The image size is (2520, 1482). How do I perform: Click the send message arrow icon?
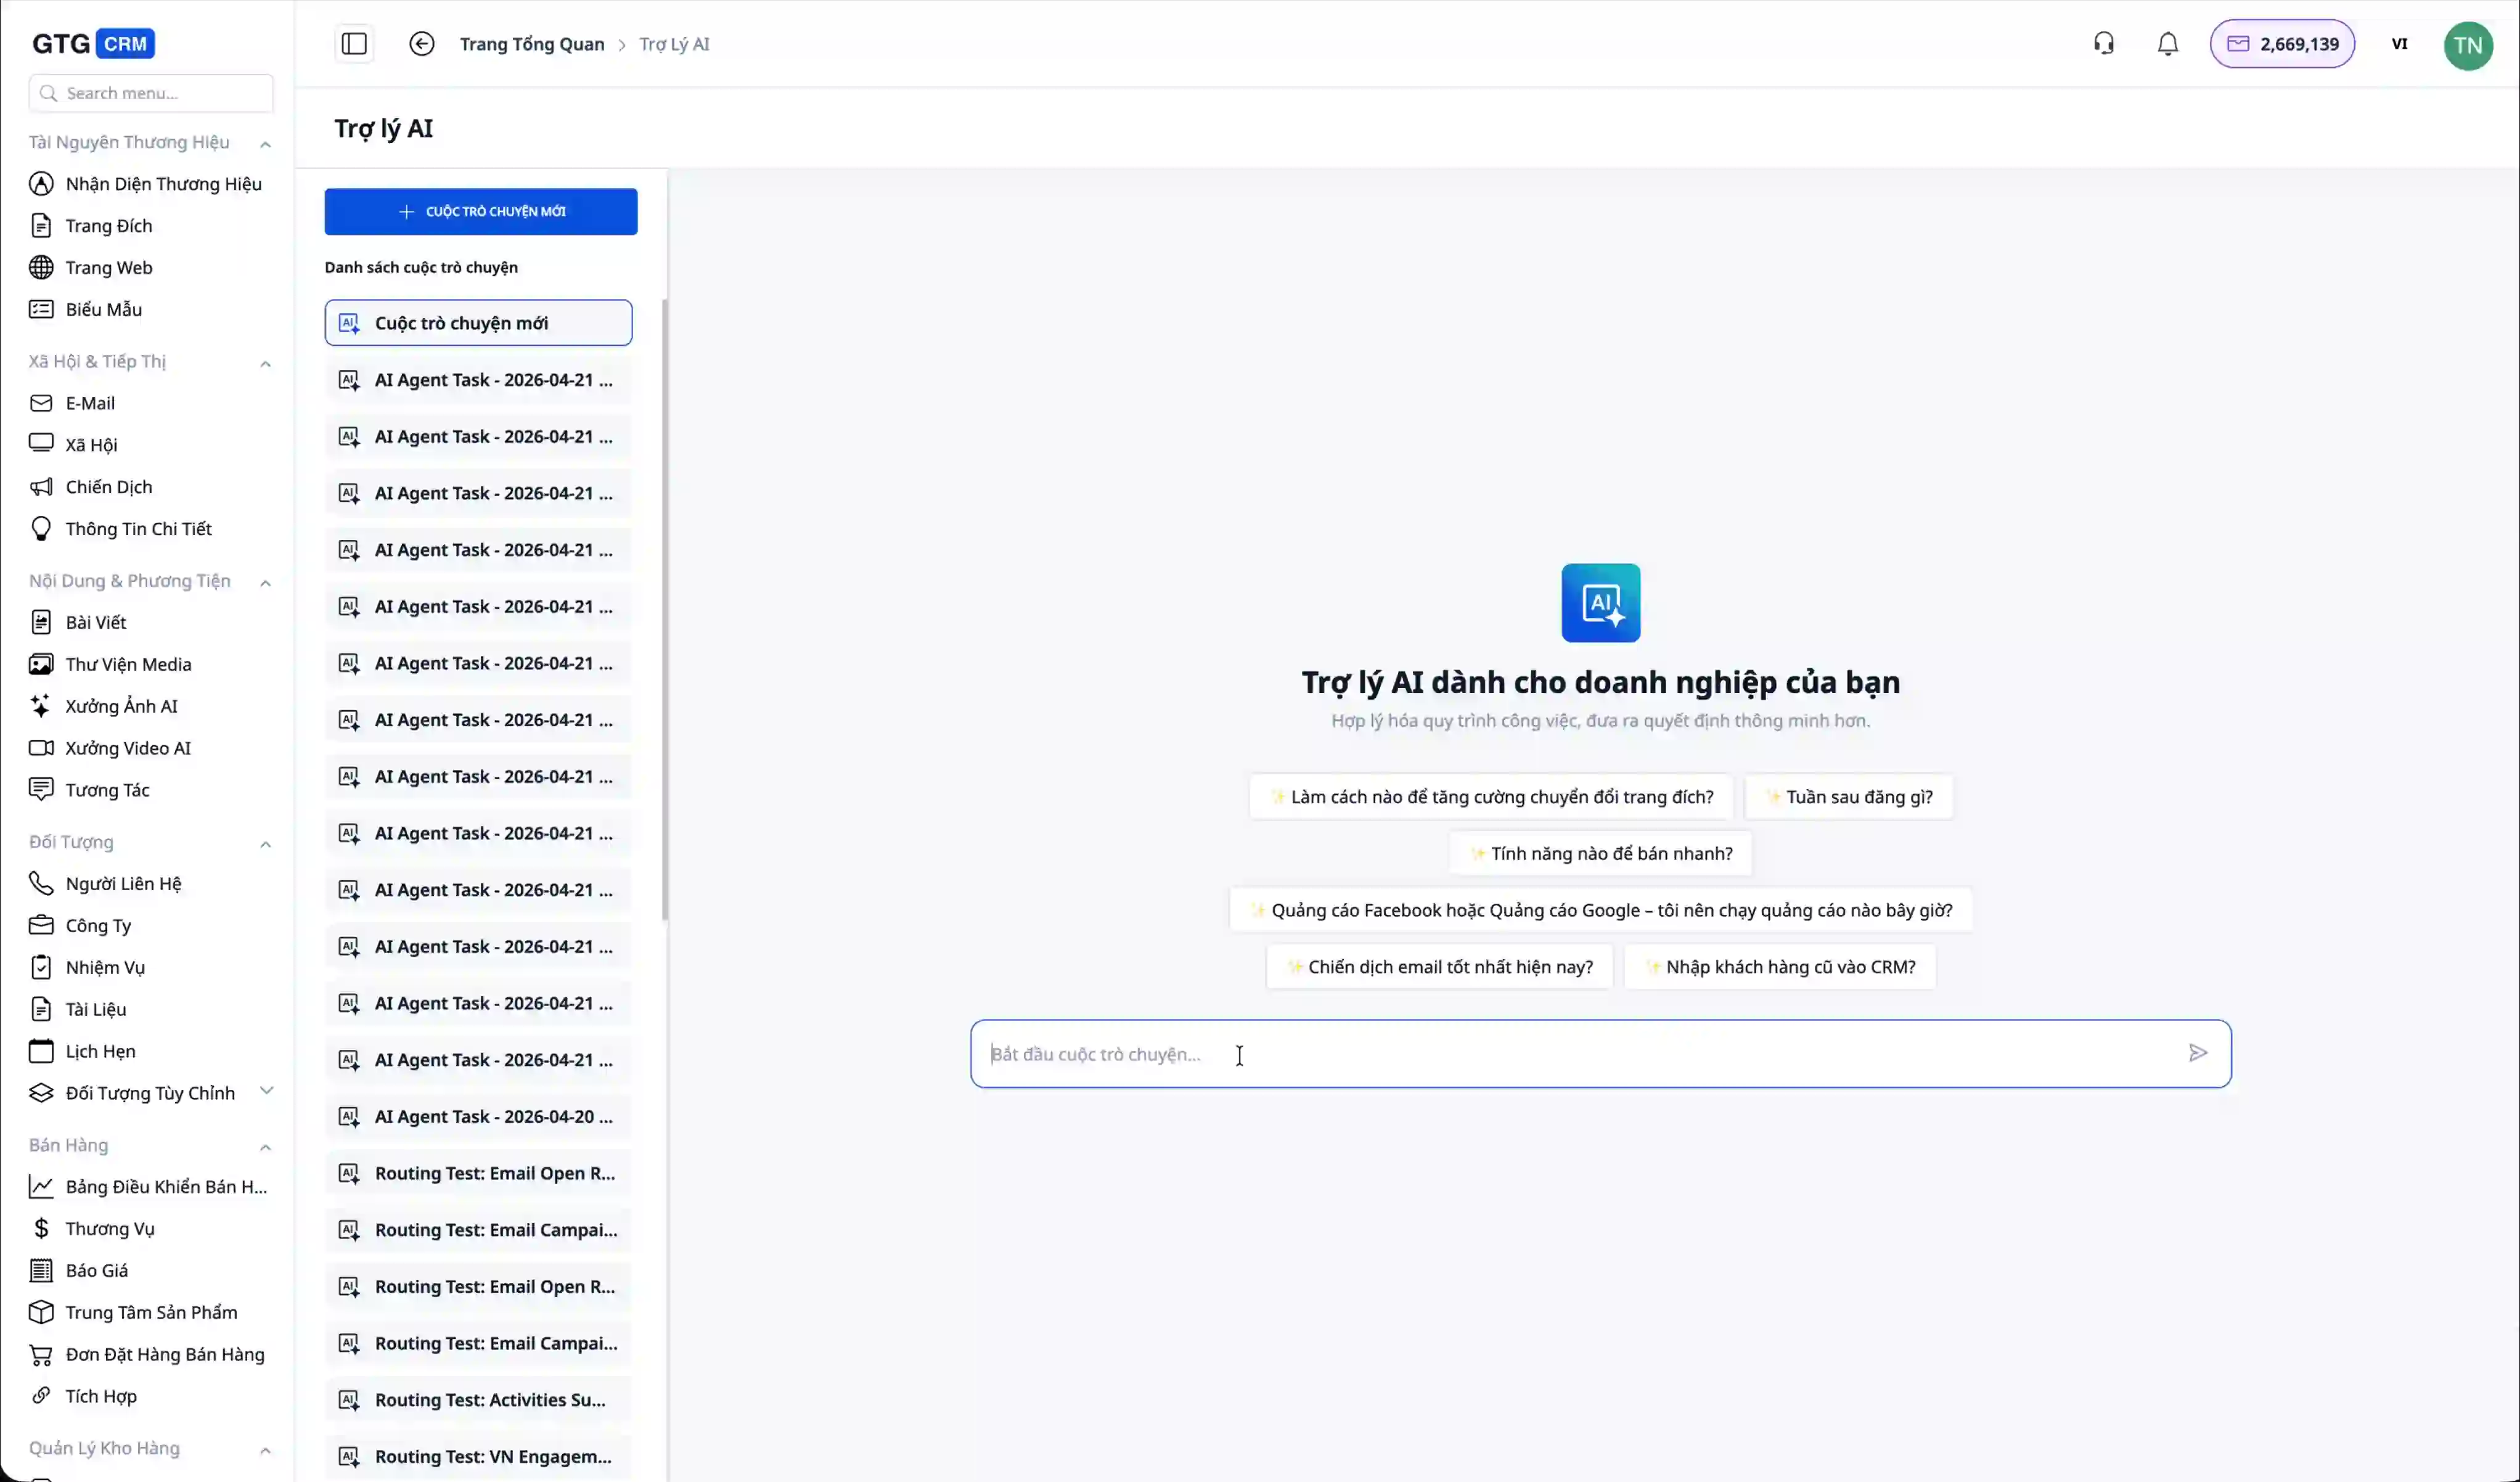(x=2197, y=1053)
